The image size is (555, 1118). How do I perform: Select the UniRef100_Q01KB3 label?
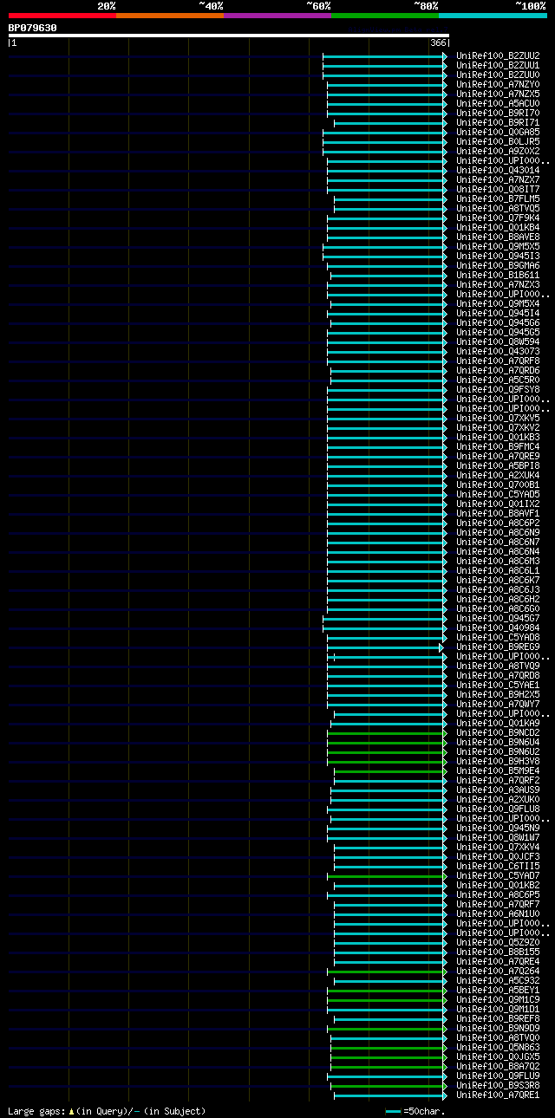498,437
